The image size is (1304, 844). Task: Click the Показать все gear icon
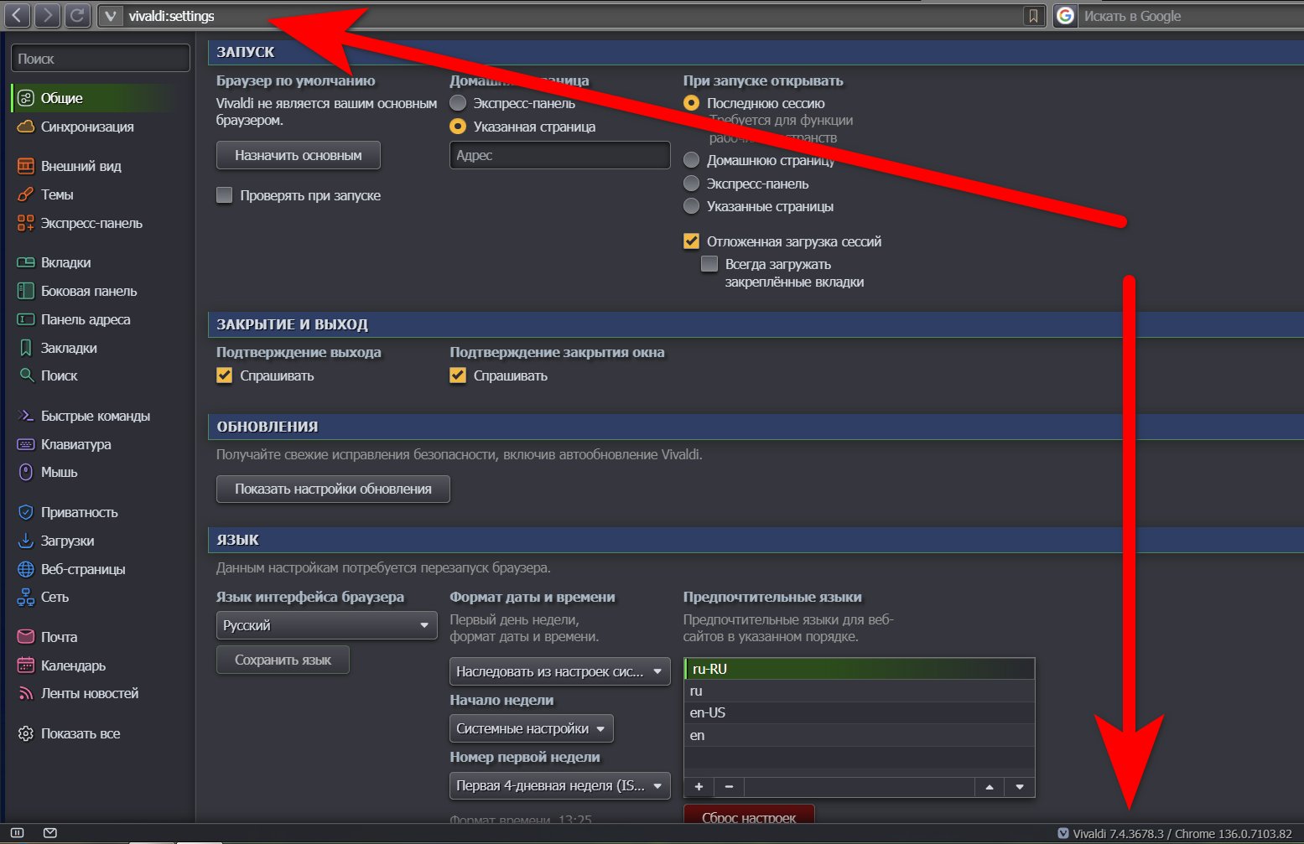coord(26,733)
